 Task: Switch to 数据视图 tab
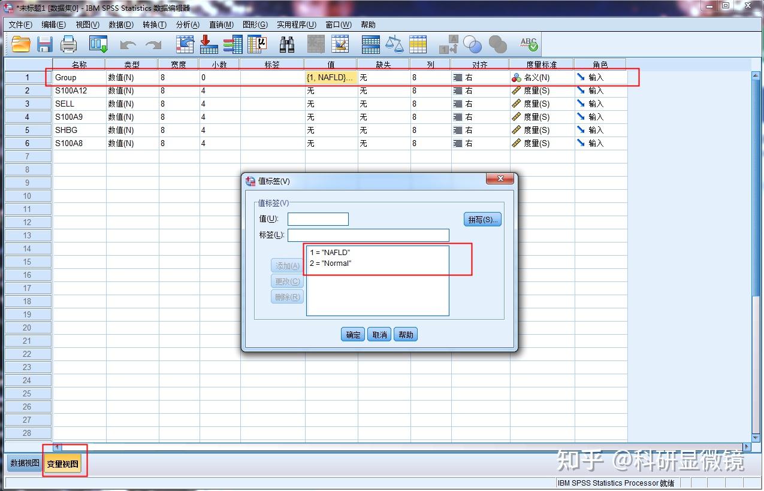23,463
